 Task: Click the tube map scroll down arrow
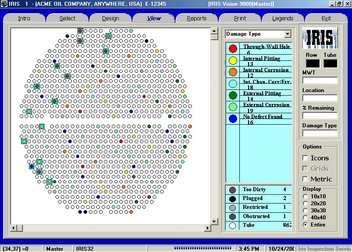[214, 221]
